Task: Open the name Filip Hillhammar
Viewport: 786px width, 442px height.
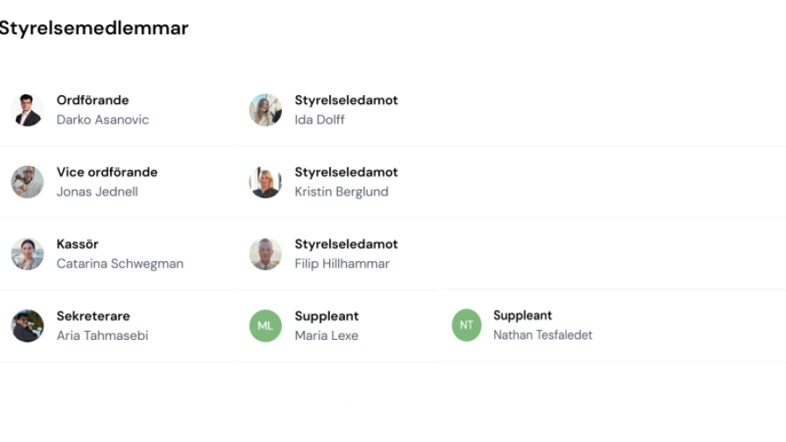Action: [341, 264]
